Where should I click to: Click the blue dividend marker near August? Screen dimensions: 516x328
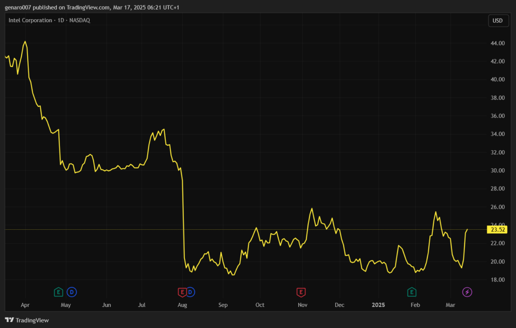190,292
